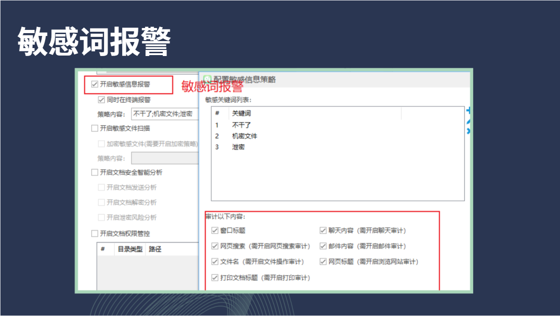Toggle the 开启敏感信息报警 checkbox
This screenshot has height=316, width=560.
95,84
